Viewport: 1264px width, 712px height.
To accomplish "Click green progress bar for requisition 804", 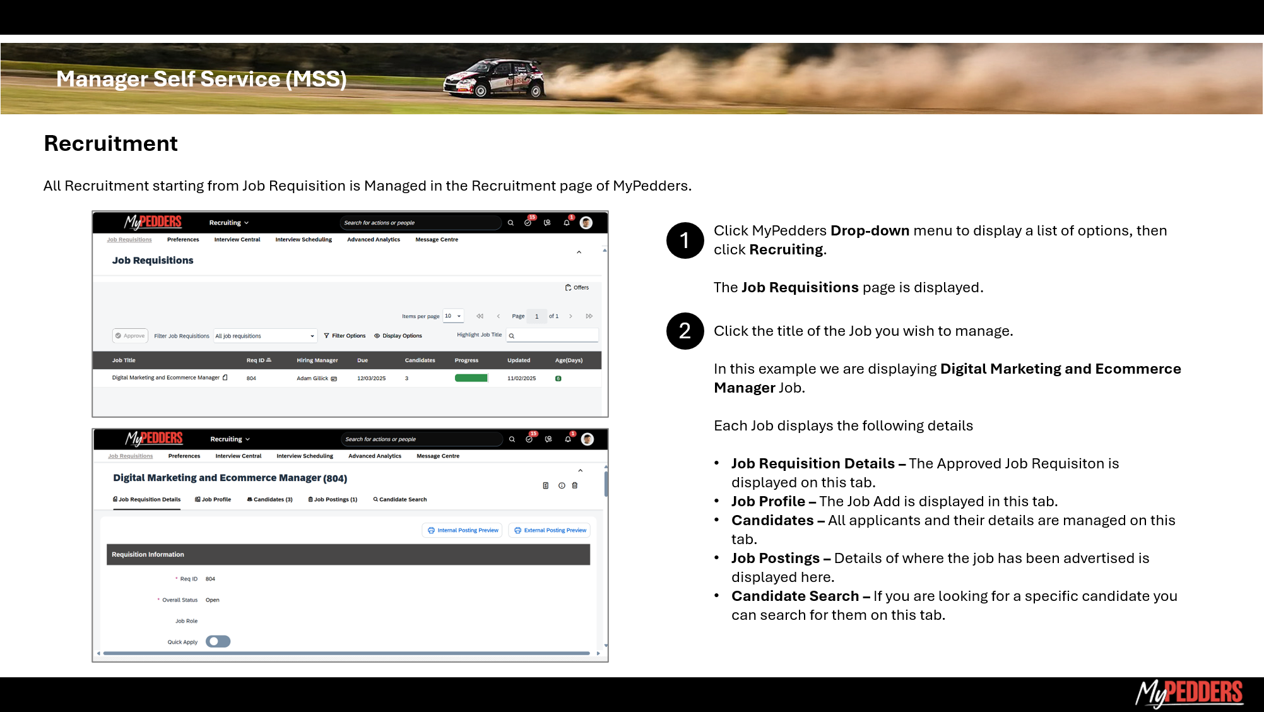I will click(471, 378).
